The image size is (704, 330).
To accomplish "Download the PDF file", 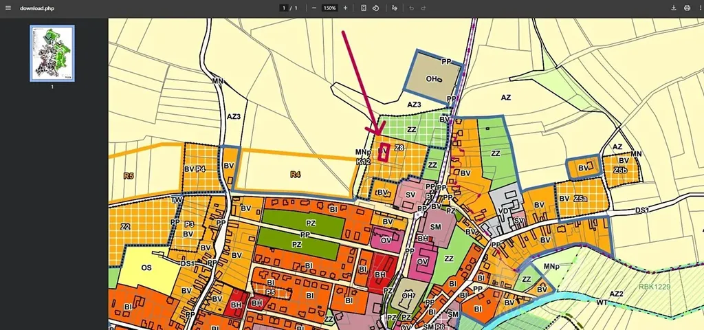I will (x=674, y=8).
